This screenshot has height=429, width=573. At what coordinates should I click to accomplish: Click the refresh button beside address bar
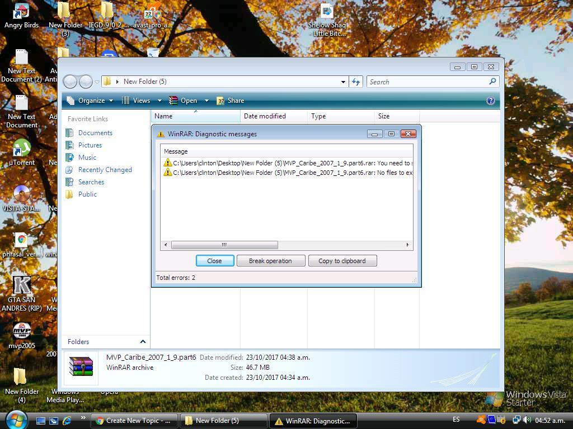356,82
